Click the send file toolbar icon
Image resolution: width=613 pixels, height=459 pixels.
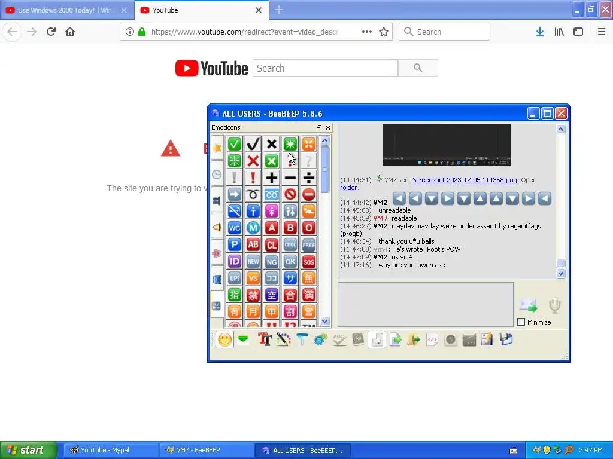(395, 339)
